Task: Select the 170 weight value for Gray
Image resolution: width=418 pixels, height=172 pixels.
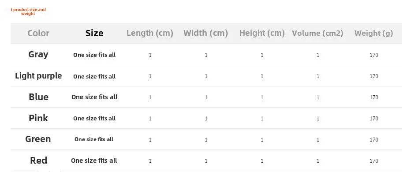Action: (374, 55)
